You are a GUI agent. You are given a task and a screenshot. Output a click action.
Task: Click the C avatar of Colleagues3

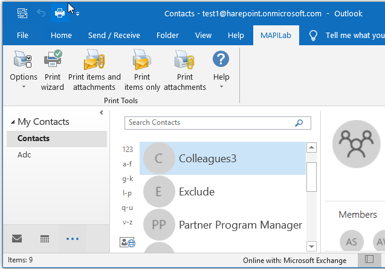click(x=159, y=158)
